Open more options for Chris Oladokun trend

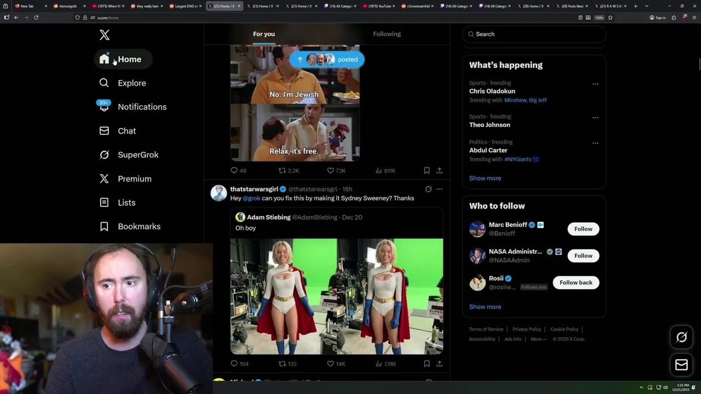(x=595, y=84)
